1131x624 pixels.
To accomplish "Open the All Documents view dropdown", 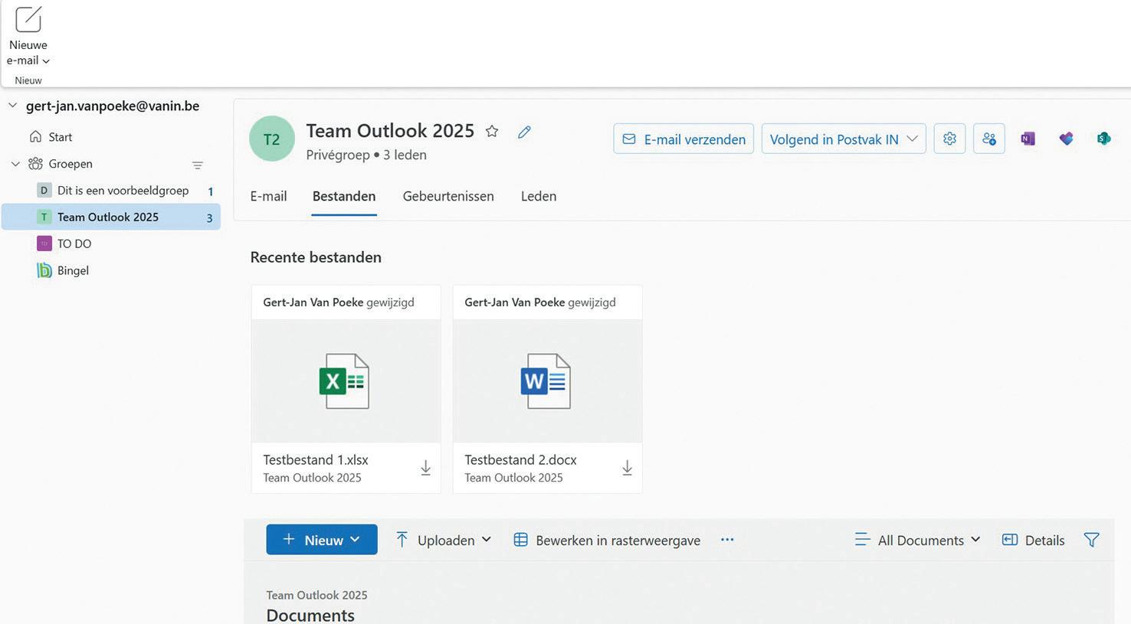I will click(x=918, y=540).
